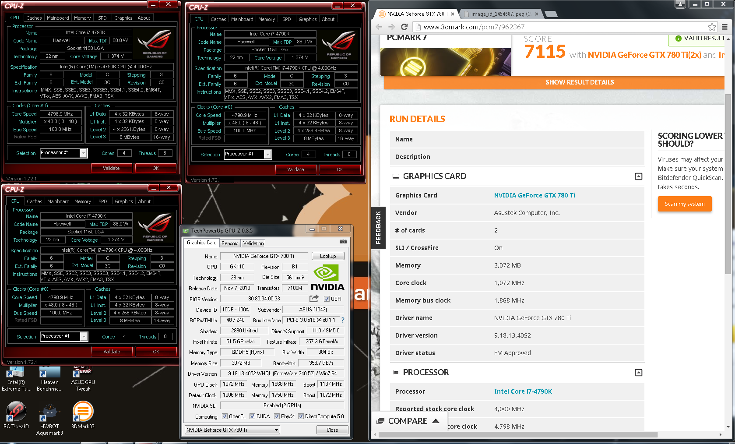The height and width of the screenshot is (444, 735).
Task: Click the Lookup button in GPU-Z
Action: pos(328,256)
